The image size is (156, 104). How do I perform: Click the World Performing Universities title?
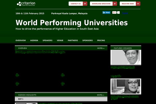(x=72, y=23)
